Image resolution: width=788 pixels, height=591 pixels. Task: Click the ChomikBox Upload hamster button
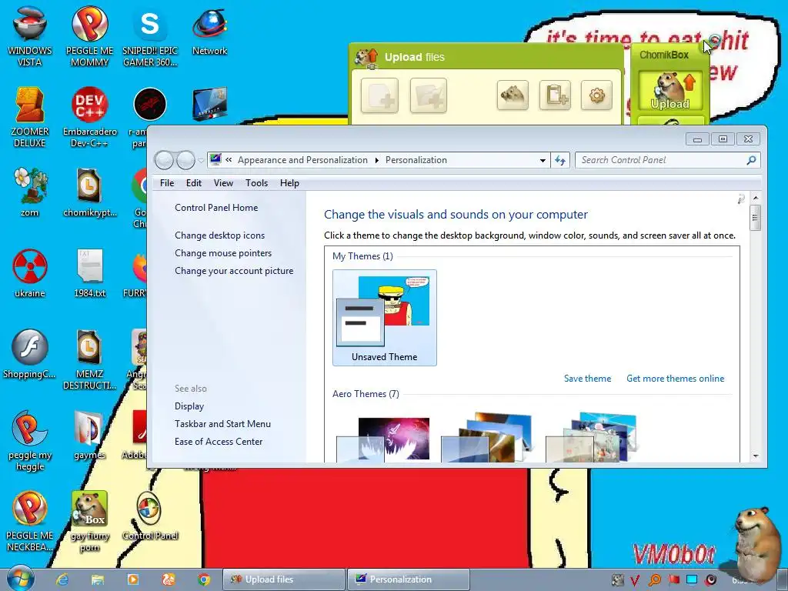[670, 91]
